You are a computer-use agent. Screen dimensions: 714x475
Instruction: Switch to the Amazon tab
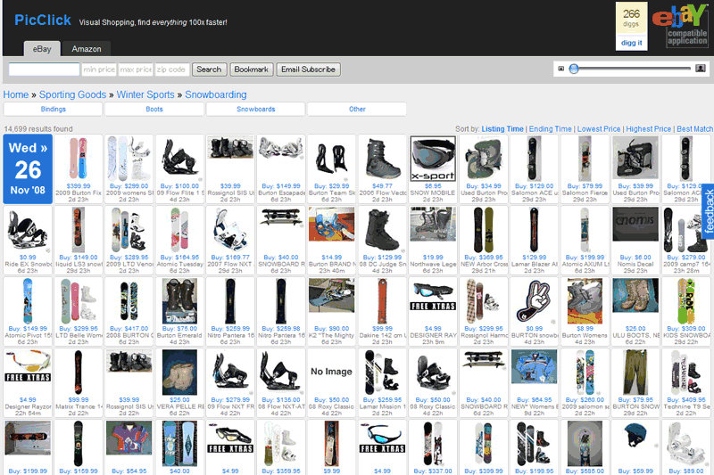point(87,49)
